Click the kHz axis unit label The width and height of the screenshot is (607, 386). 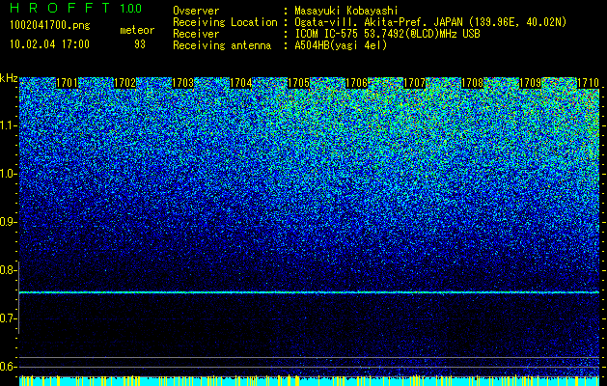[x=9, y=78]
